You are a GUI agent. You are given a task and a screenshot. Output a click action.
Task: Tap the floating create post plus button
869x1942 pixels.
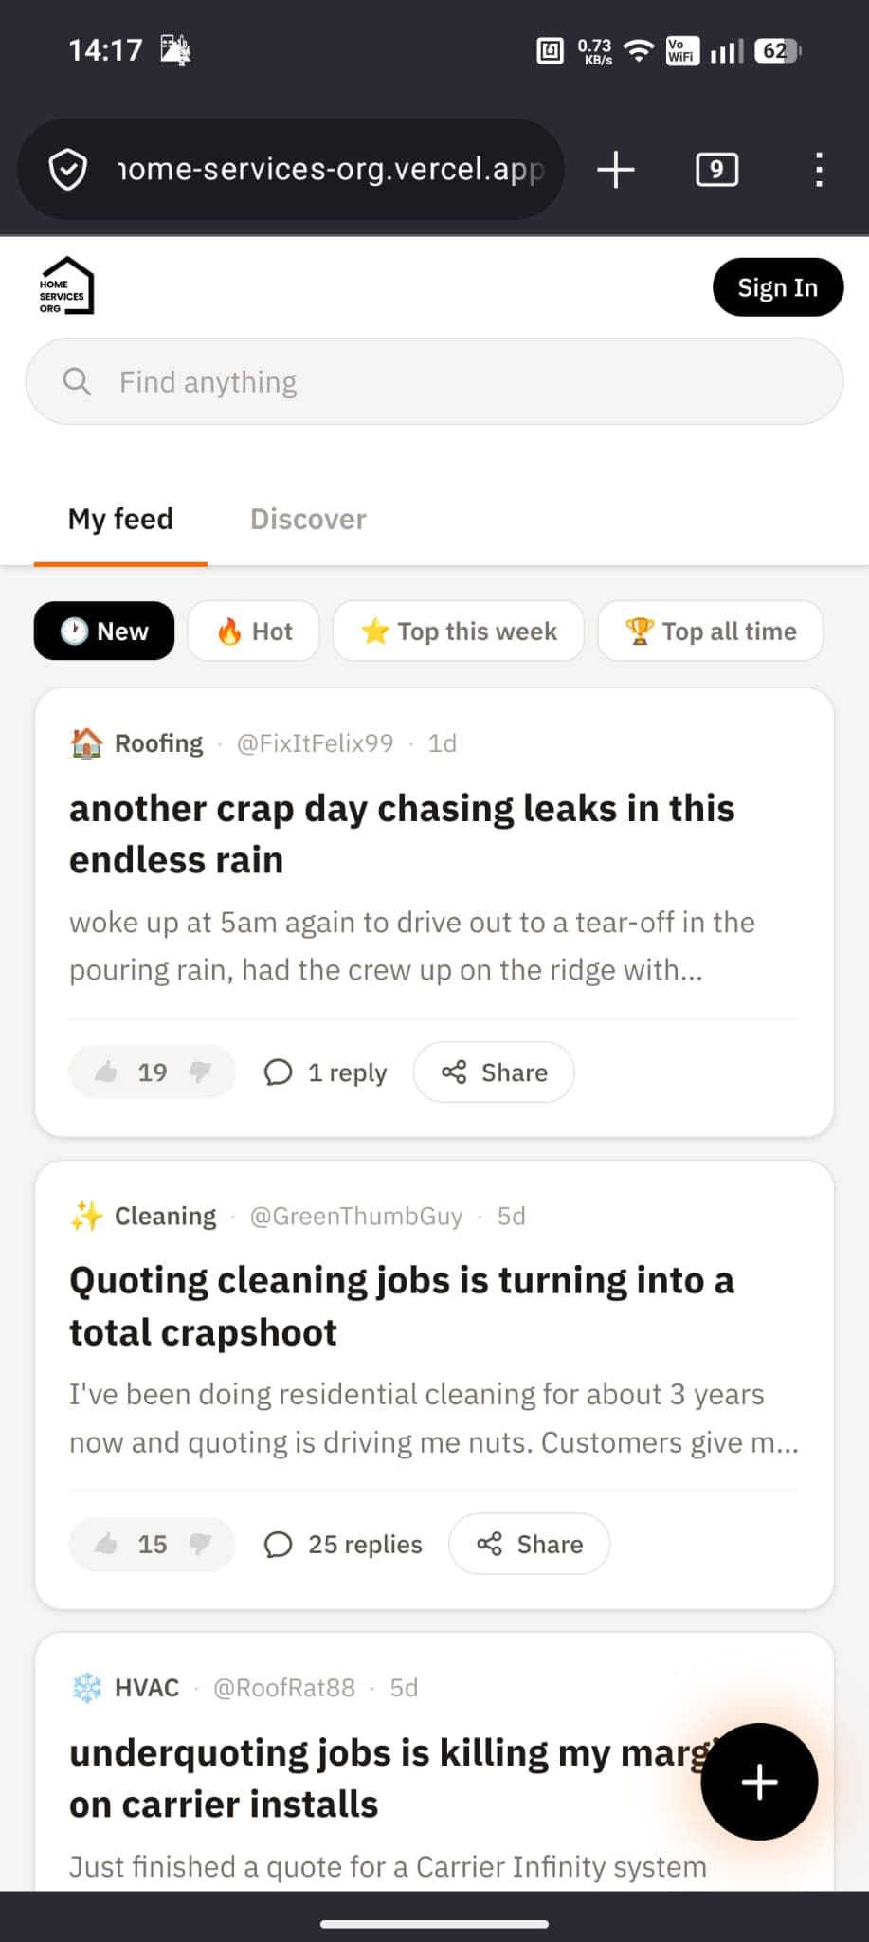tap(759, 1782)
